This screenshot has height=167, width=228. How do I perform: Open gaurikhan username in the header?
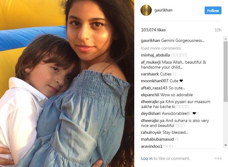coord(163,10)
